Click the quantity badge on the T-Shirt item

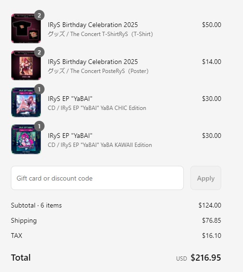click(39, 16)
